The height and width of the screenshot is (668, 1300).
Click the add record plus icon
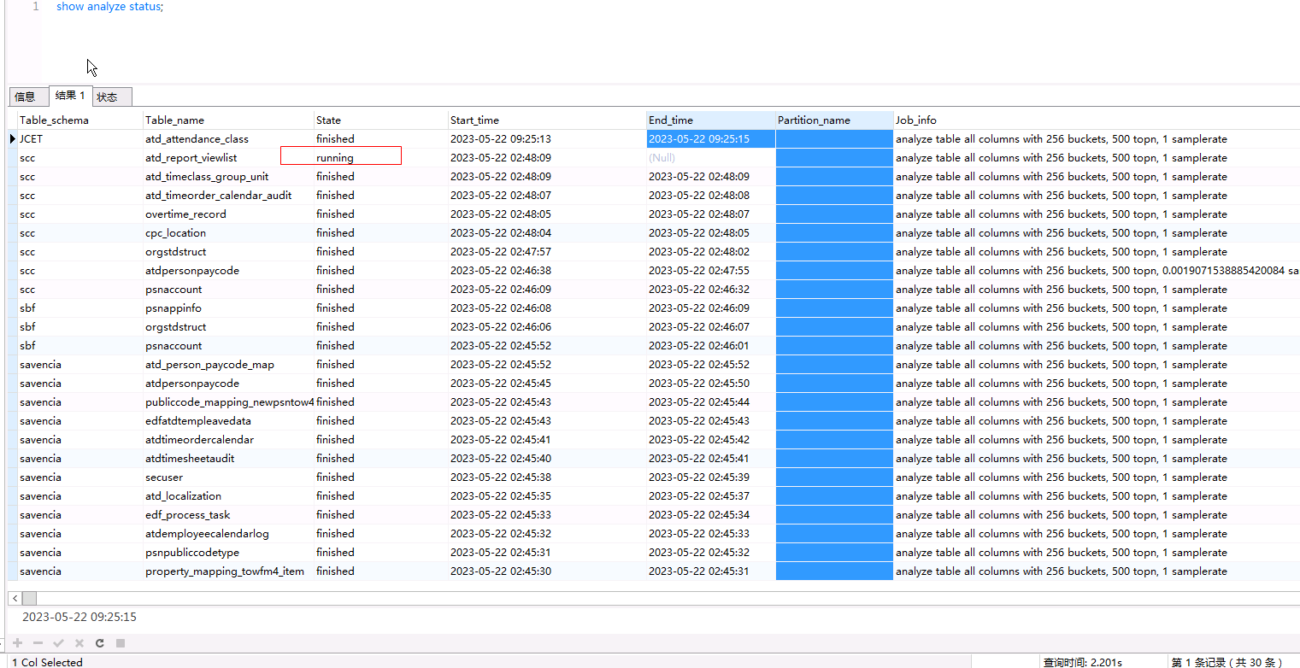[x=17, y=643]
